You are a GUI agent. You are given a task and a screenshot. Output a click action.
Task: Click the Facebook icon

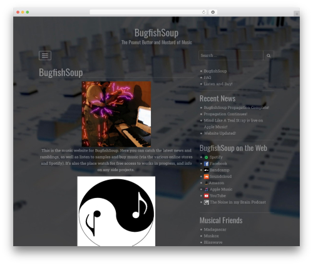206,164
